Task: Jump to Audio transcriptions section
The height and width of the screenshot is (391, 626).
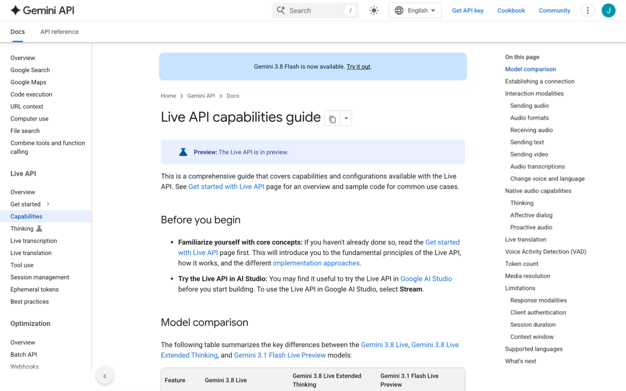Action: point(537,167)
